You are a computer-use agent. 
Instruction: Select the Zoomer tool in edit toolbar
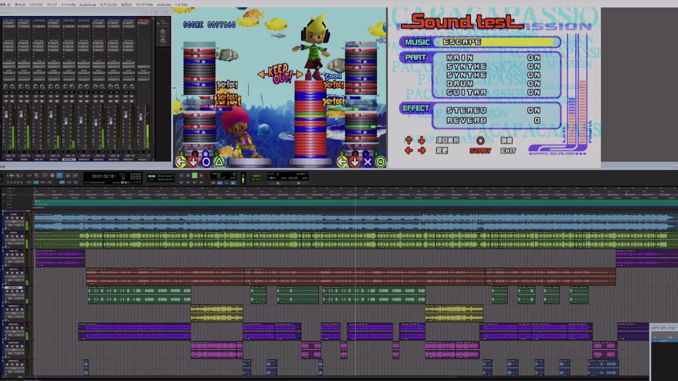(x=36, y=175)
